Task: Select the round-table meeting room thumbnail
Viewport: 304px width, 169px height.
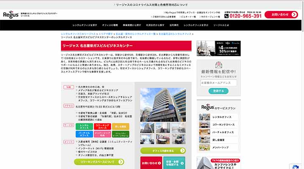Action: coord(163,139)
